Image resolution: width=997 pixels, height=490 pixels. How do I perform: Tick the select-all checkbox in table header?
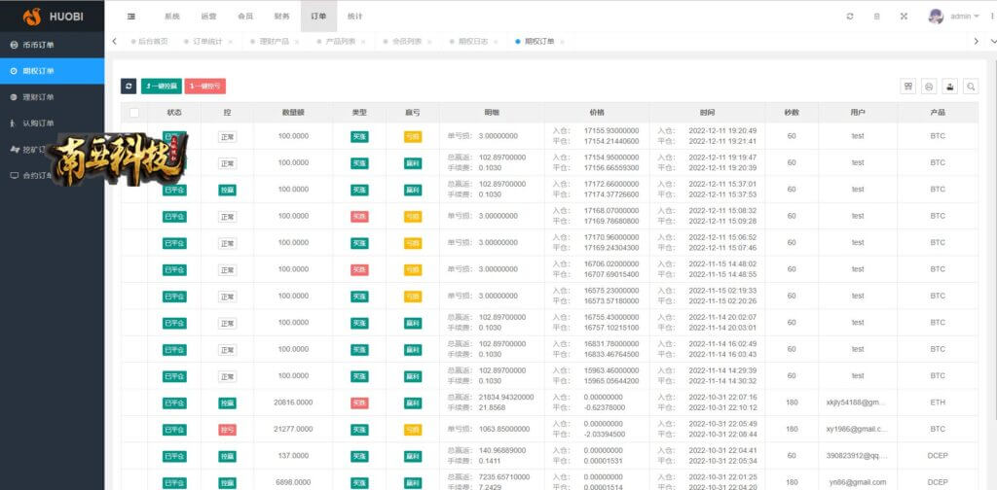(x=134, y=113)
